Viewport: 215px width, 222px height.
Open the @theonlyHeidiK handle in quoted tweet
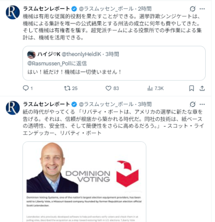pos(82,54)
